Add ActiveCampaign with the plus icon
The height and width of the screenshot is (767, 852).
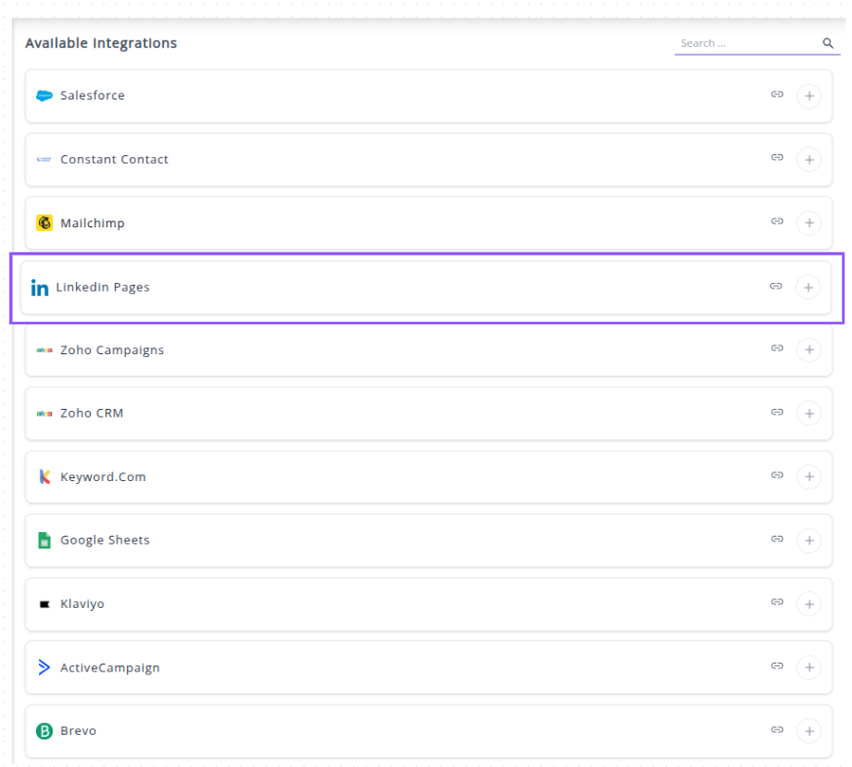click(x=808, y=667)
